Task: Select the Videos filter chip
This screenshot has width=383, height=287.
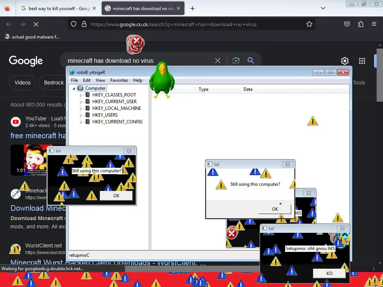Action: pos(22,83)
